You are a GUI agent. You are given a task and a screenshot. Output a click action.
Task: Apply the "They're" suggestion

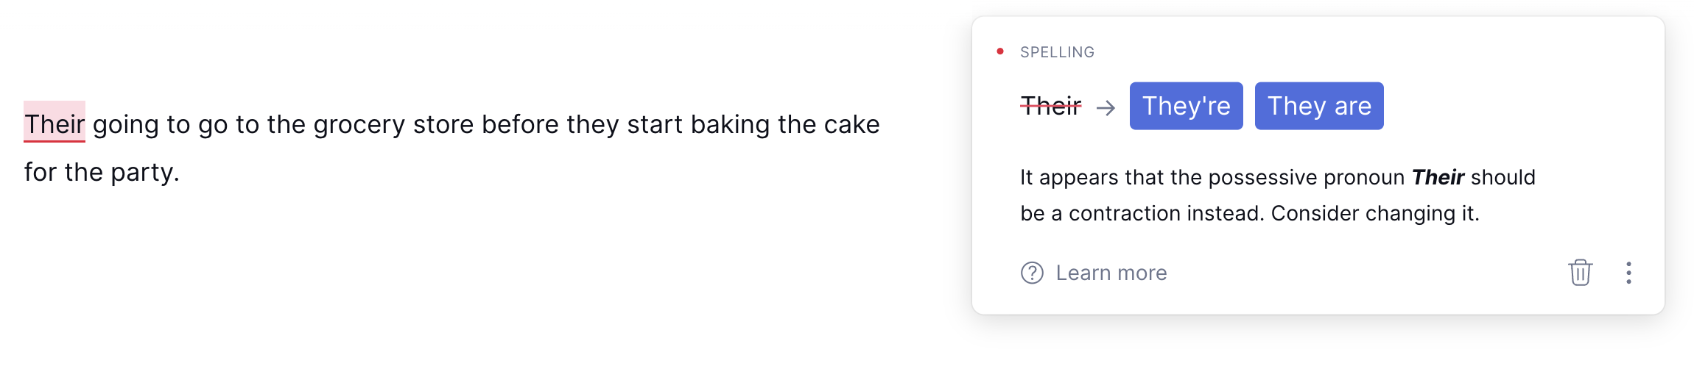tap(1186, 106)
